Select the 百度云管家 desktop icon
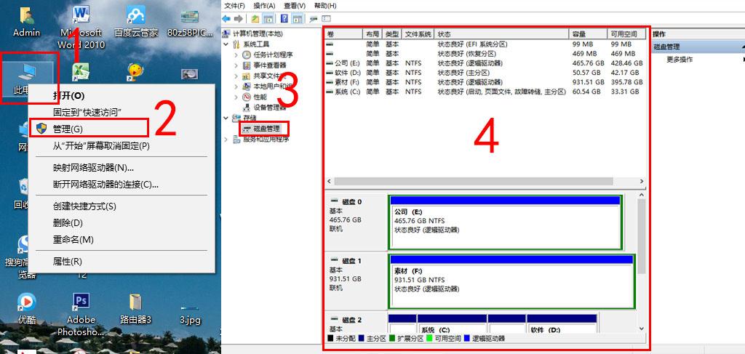The image size is (745, 354). 136,23
